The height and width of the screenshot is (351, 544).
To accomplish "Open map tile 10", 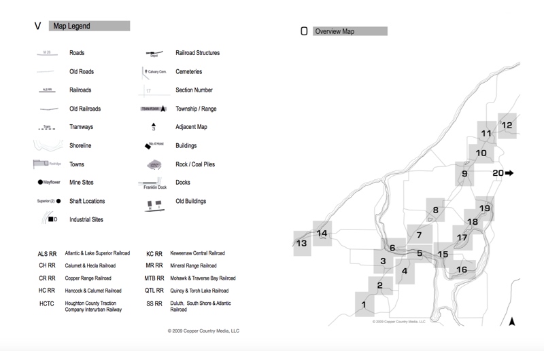I will (481, 153).
